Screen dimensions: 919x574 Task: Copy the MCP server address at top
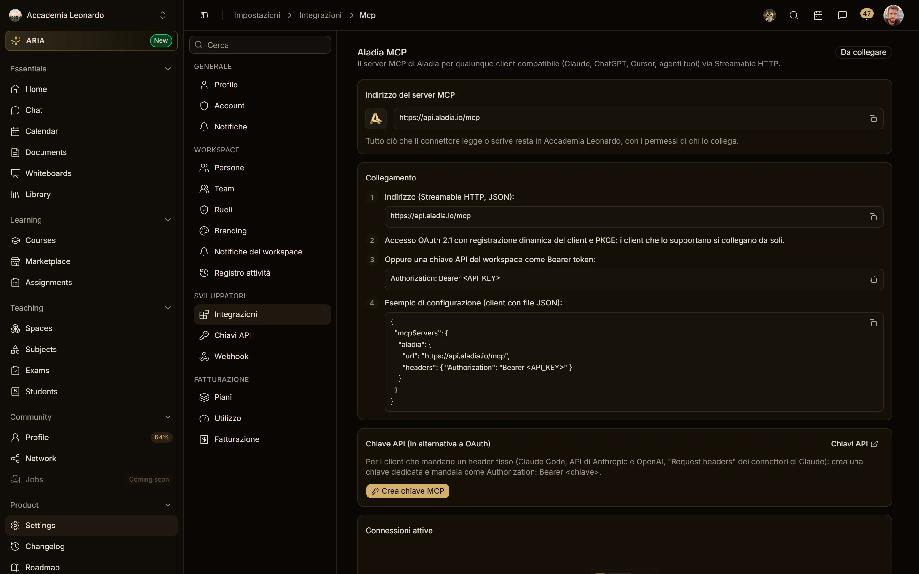tap(873, 118)
